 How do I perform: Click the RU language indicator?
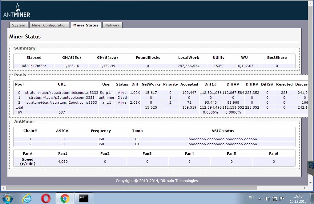(251, 198)
